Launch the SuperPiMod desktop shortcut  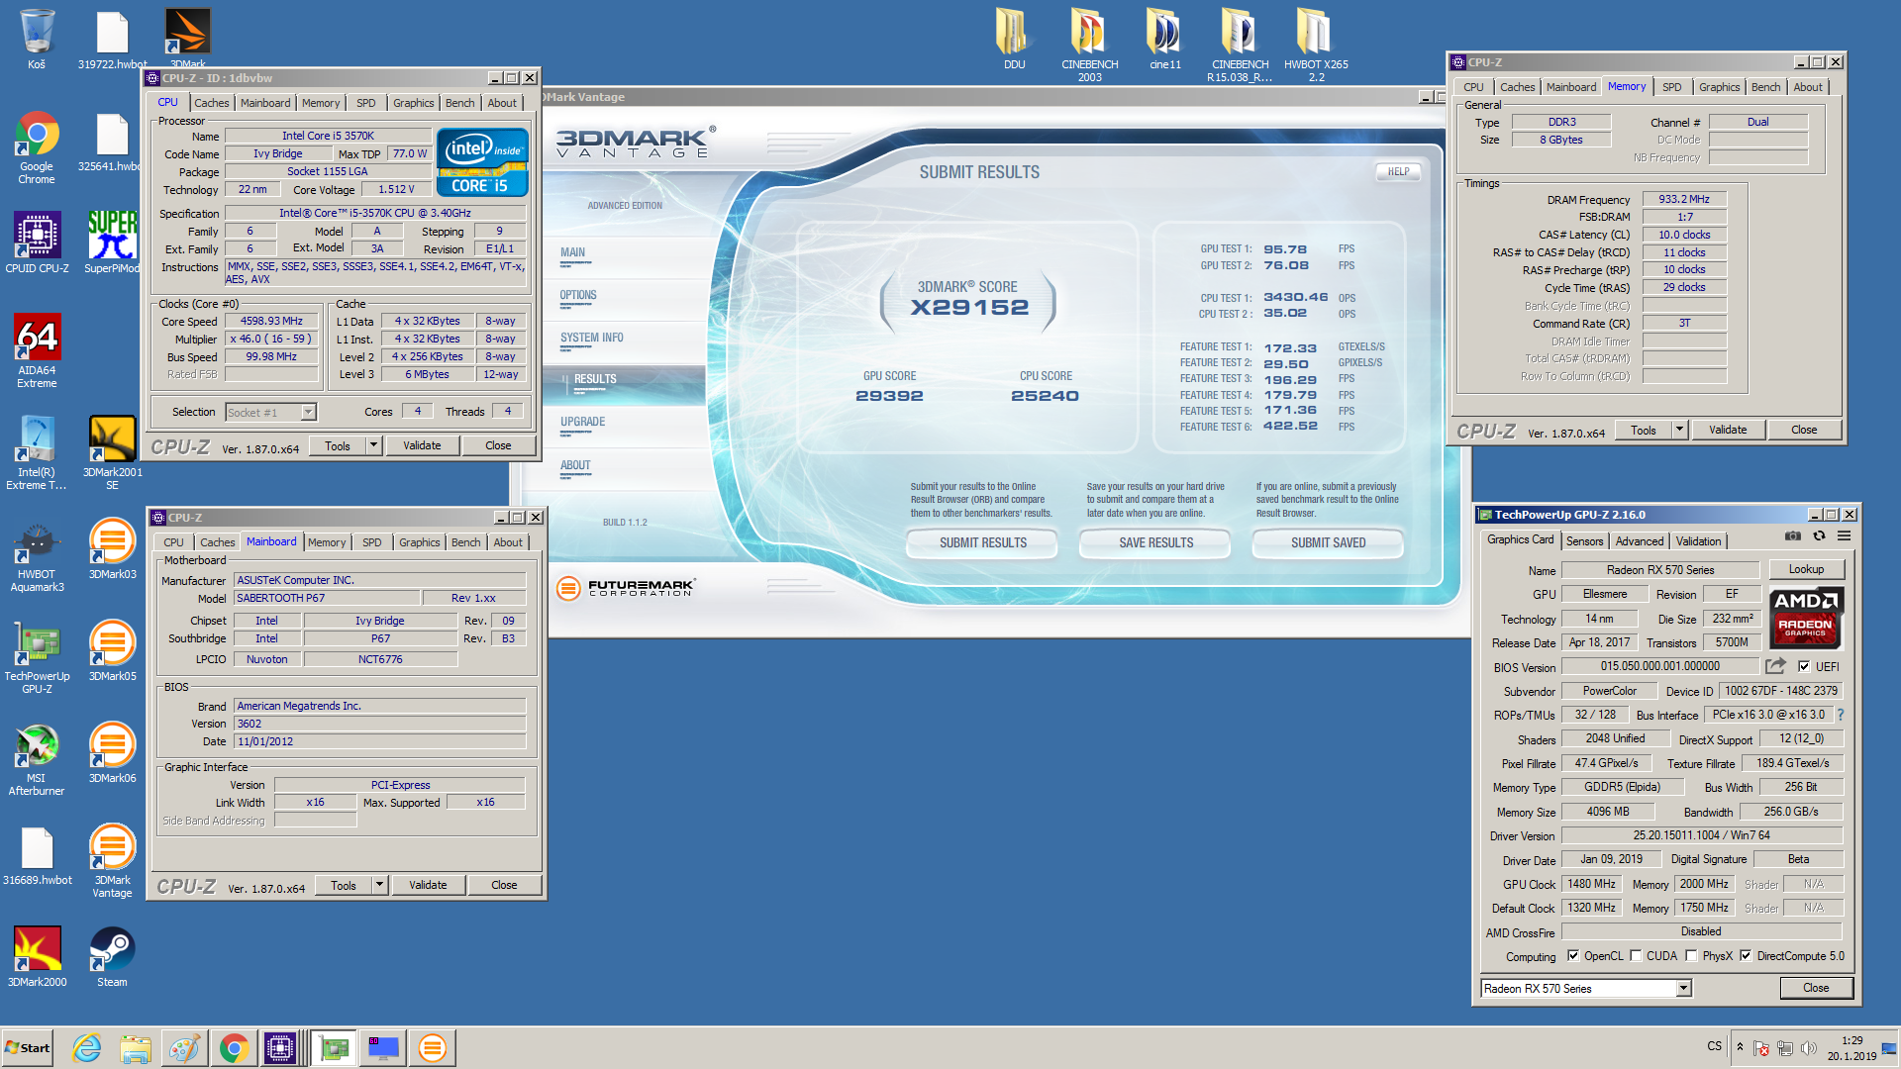pos(112,243)
